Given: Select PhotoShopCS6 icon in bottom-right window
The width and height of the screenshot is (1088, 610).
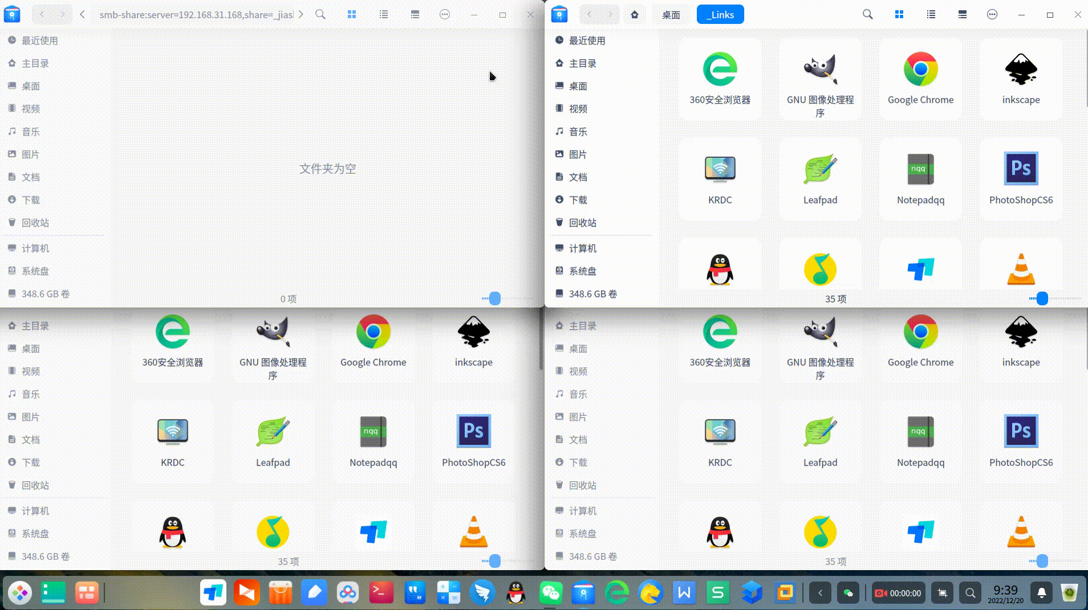Looking at the screenshot, I should (x=1021, y=431).
